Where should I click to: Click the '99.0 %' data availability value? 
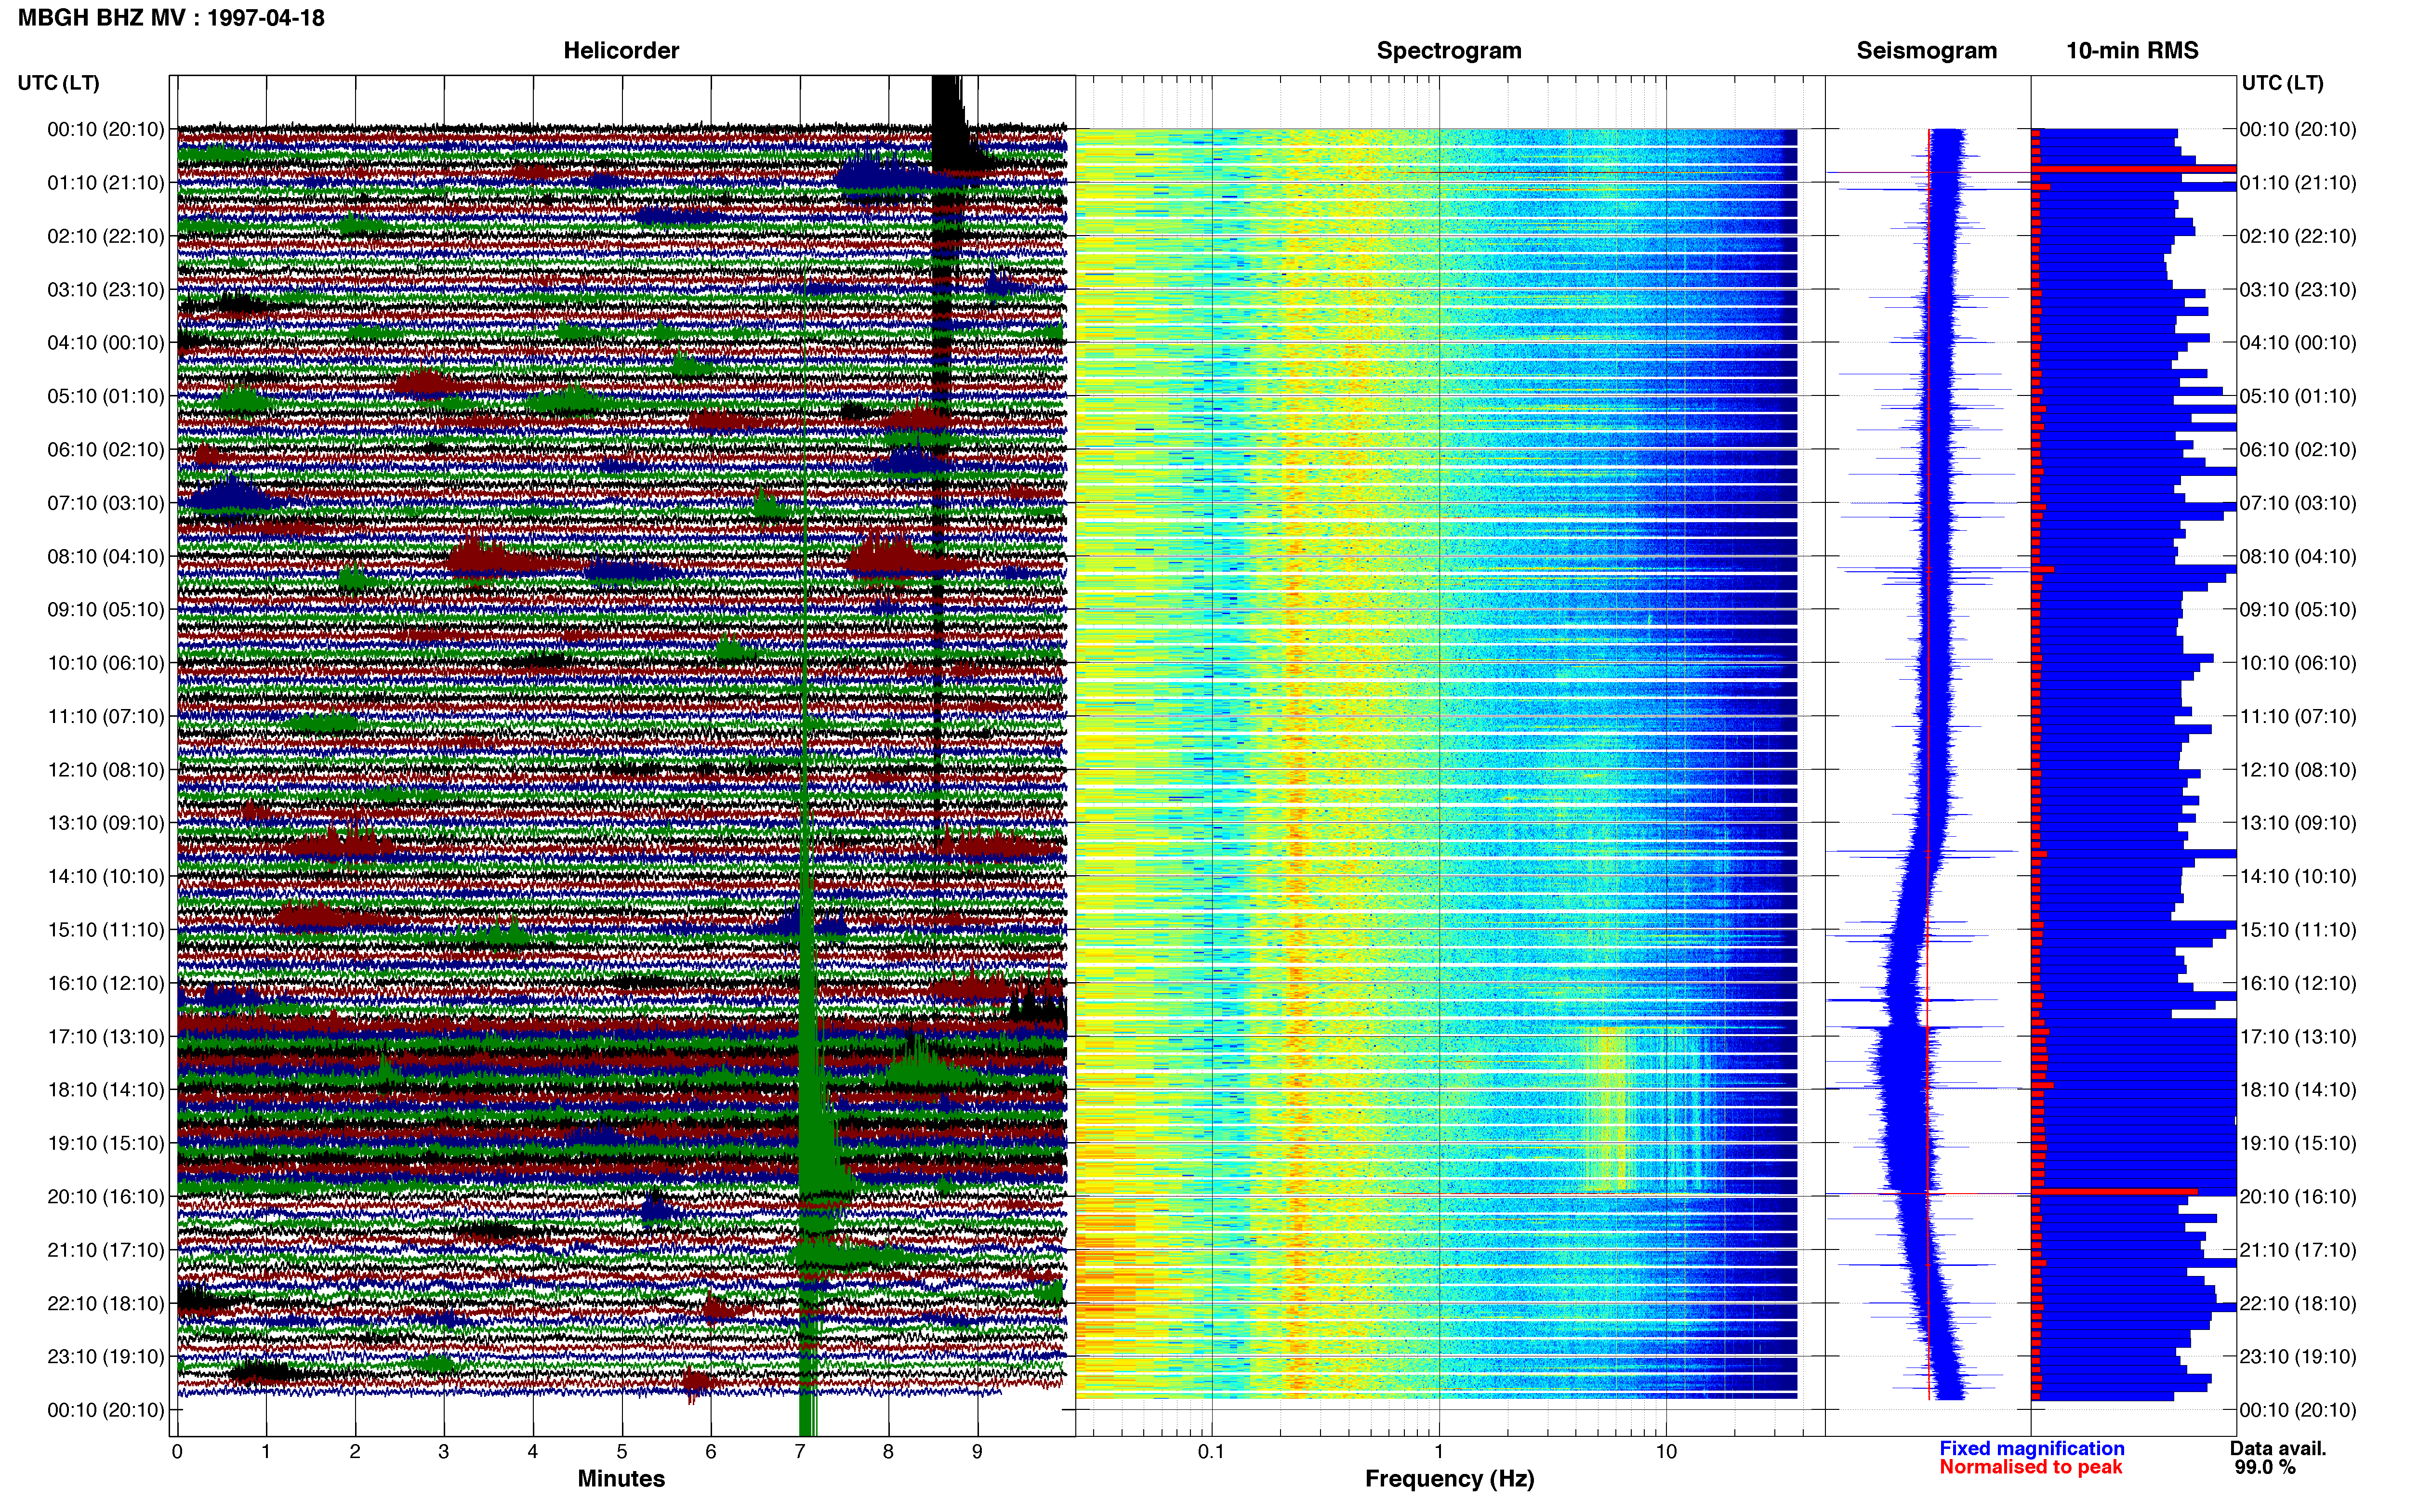click(x=2265, y=1467)
